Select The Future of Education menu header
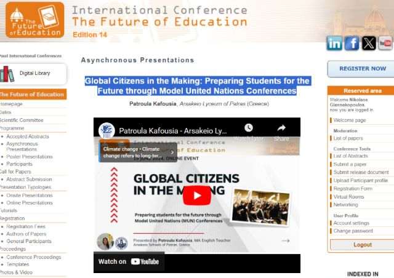This screenshot has width=394, height=278. click(33, 95)
